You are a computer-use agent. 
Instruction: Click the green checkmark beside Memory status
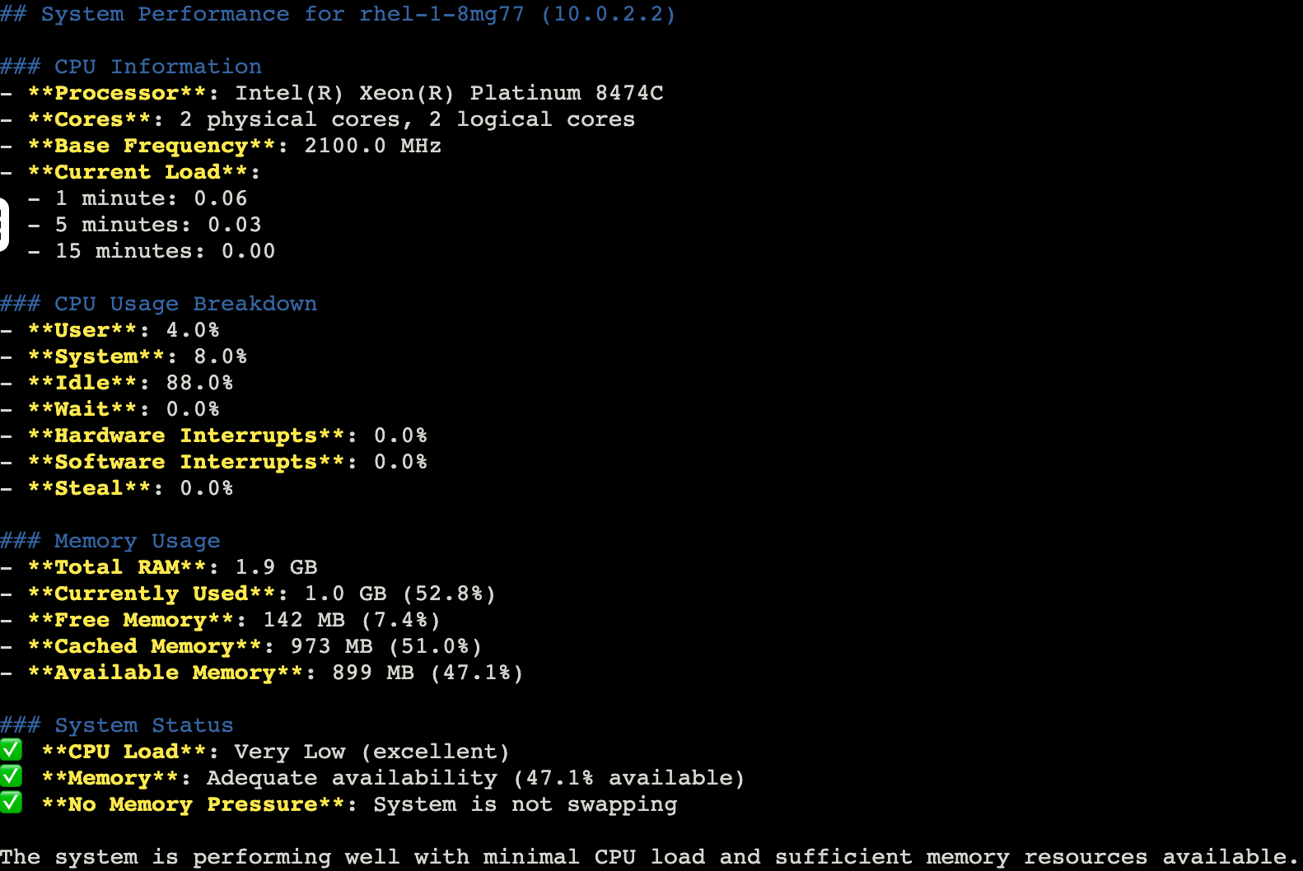pos(11,776)
